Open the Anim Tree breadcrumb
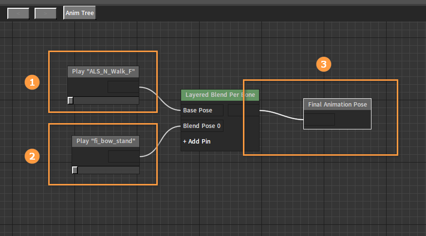The height and width of the screenshot is (236, 426). pos(80,13)
